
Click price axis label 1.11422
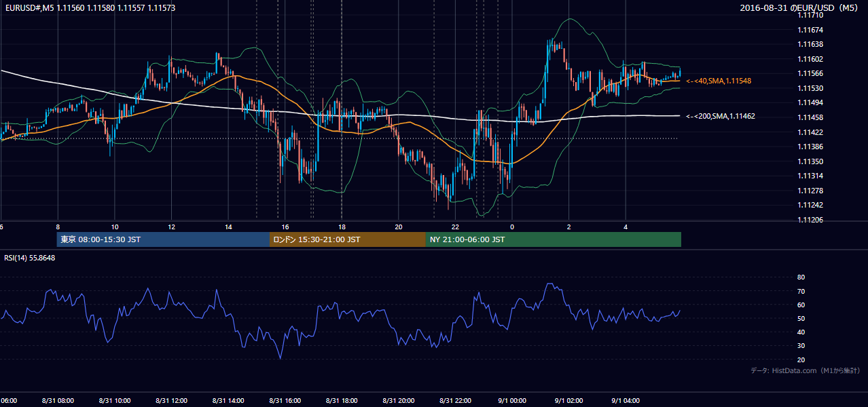click(x=810, y=132)
